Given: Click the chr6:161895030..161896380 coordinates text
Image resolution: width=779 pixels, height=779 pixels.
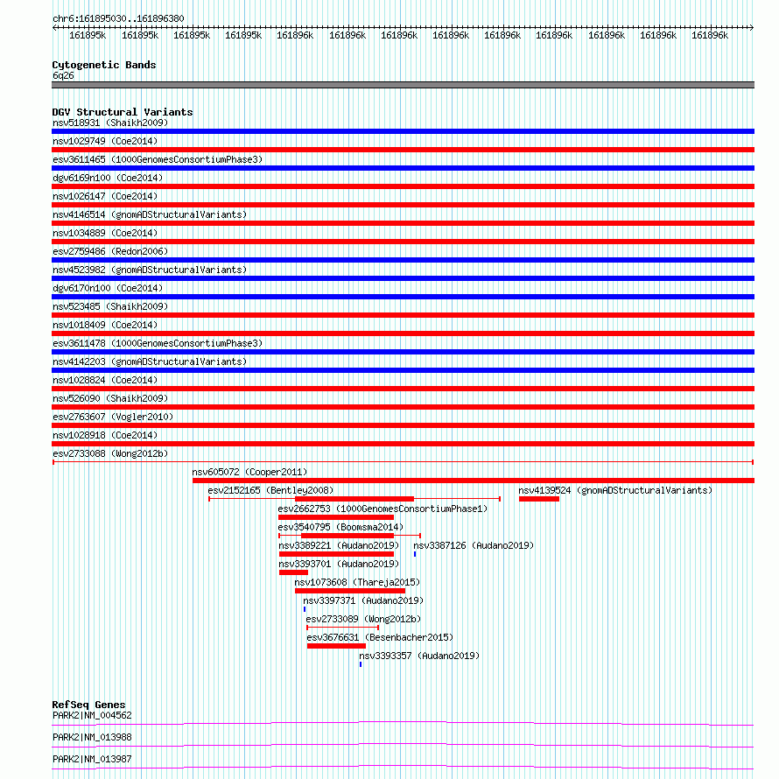Looking at the screenshot, I should click(118, 19).
